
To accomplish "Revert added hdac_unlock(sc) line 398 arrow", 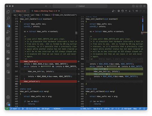I will (x=78, y=74).
